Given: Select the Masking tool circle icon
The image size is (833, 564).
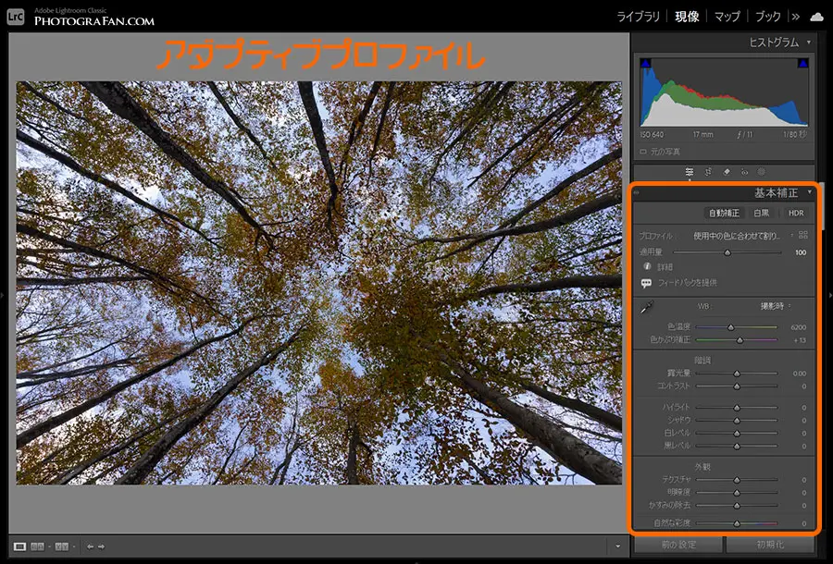Looking at the screenshot, I should (x=762, y=172).
